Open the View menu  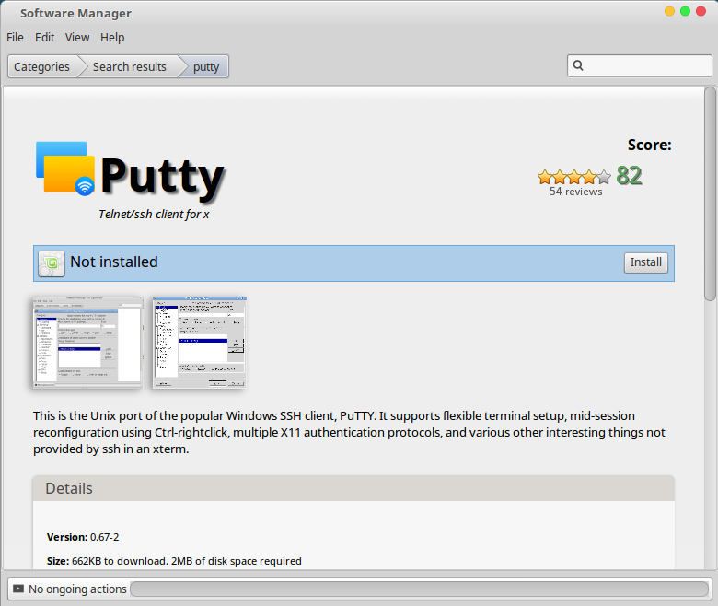[x=77, y=37]
